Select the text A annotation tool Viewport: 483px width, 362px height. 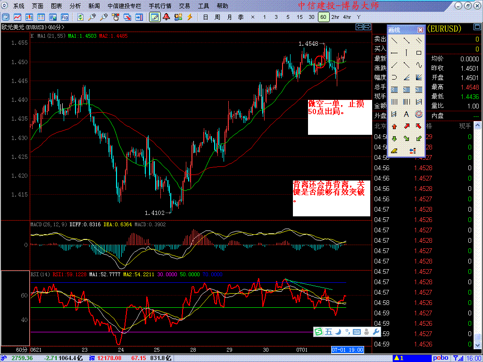coord(406,114)
